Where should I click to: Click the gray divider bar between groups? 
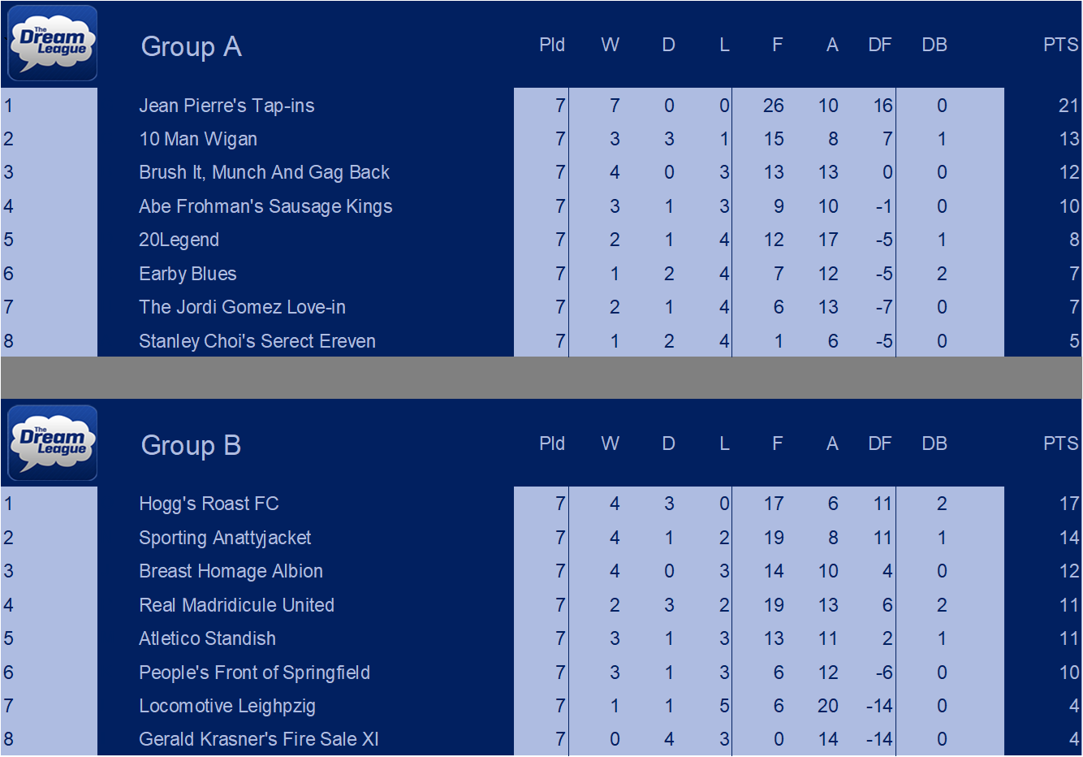tap(541, 378)
